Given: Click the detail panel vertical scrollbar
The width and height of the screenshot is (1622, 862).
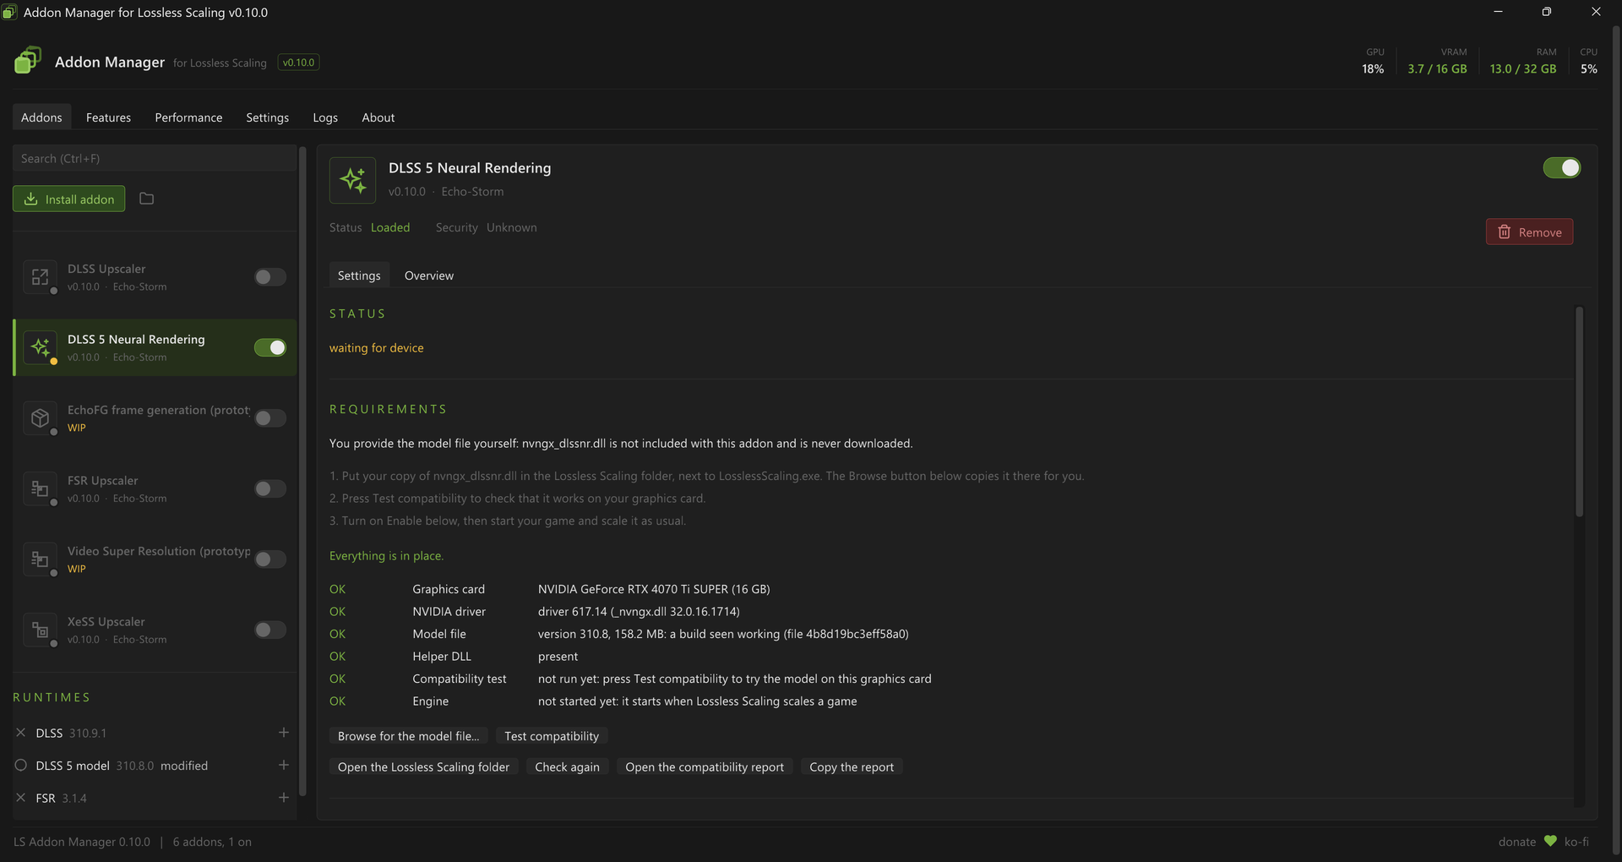Looking at the screenshot, I should click(x=1579, y=412).
